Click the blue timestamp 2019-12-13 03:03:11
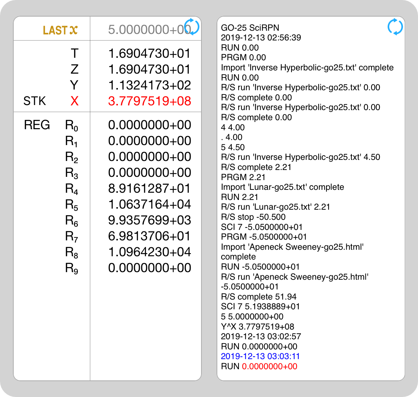 coord(260,356)
